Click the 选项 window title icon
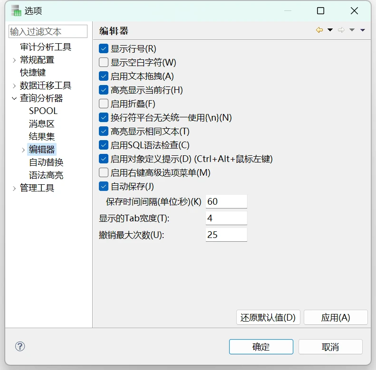This screenshot has height=370, width=376. pos(17,10)
